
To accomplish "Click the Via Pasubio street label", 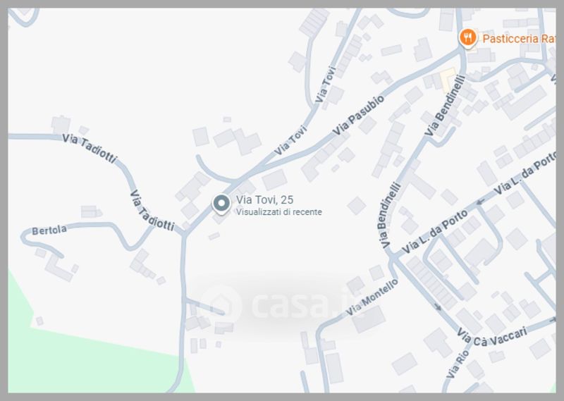I will (x=358, y=116).
